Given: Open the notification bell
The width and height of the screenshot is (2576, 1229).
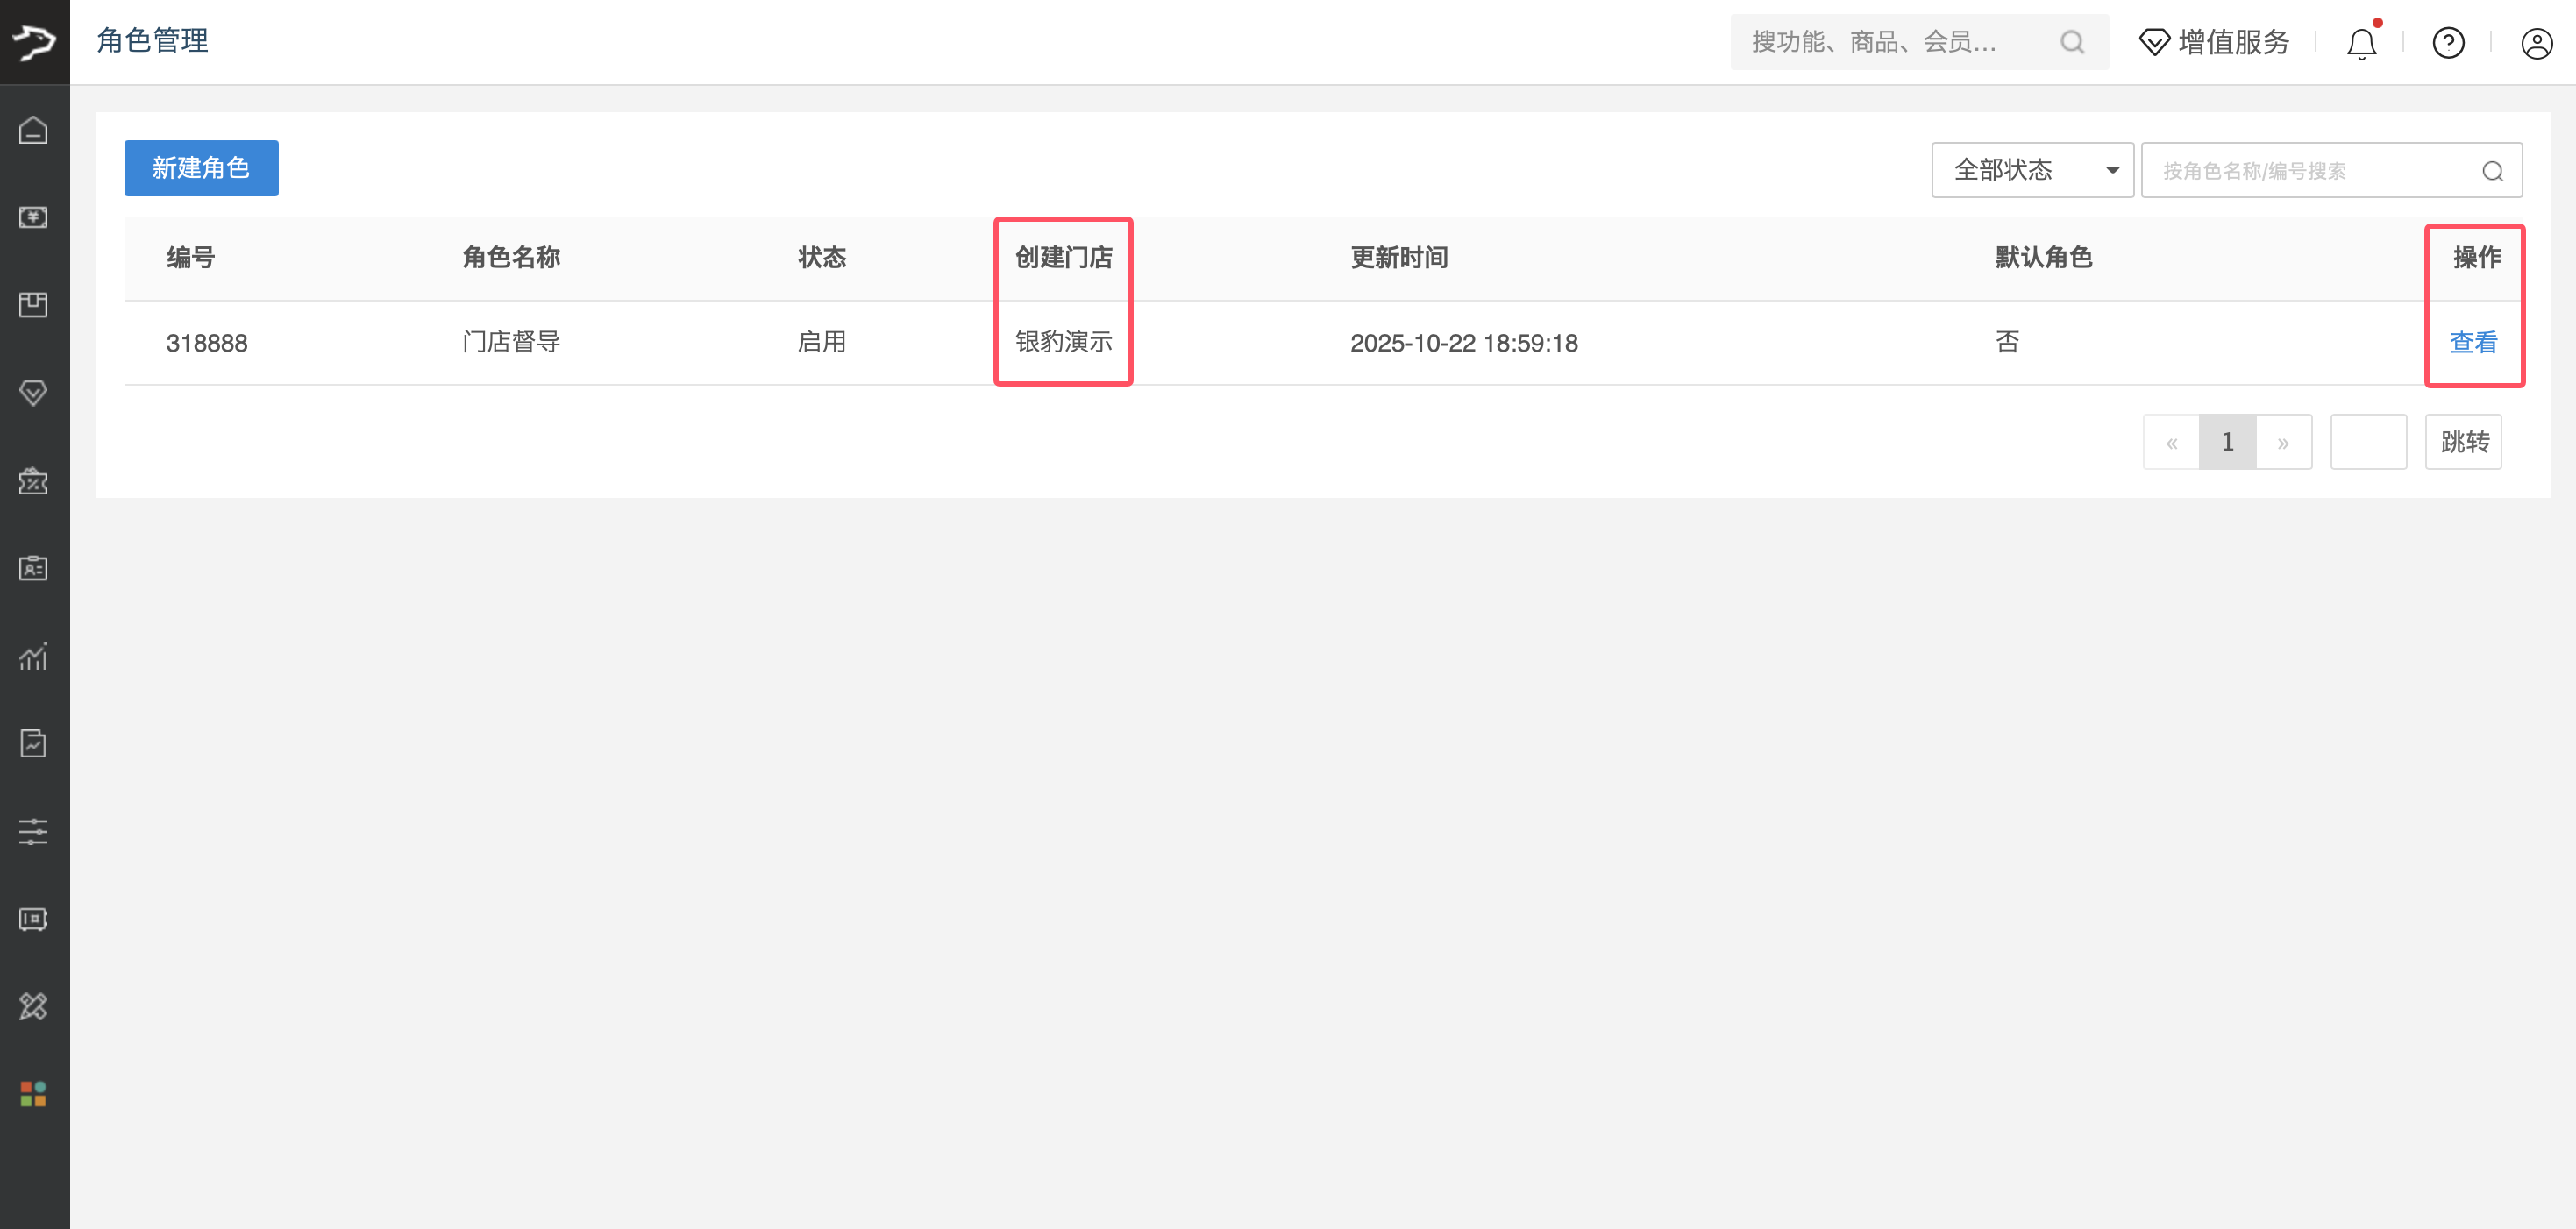Looking at the screenshot, I should tap(2361, 43).
